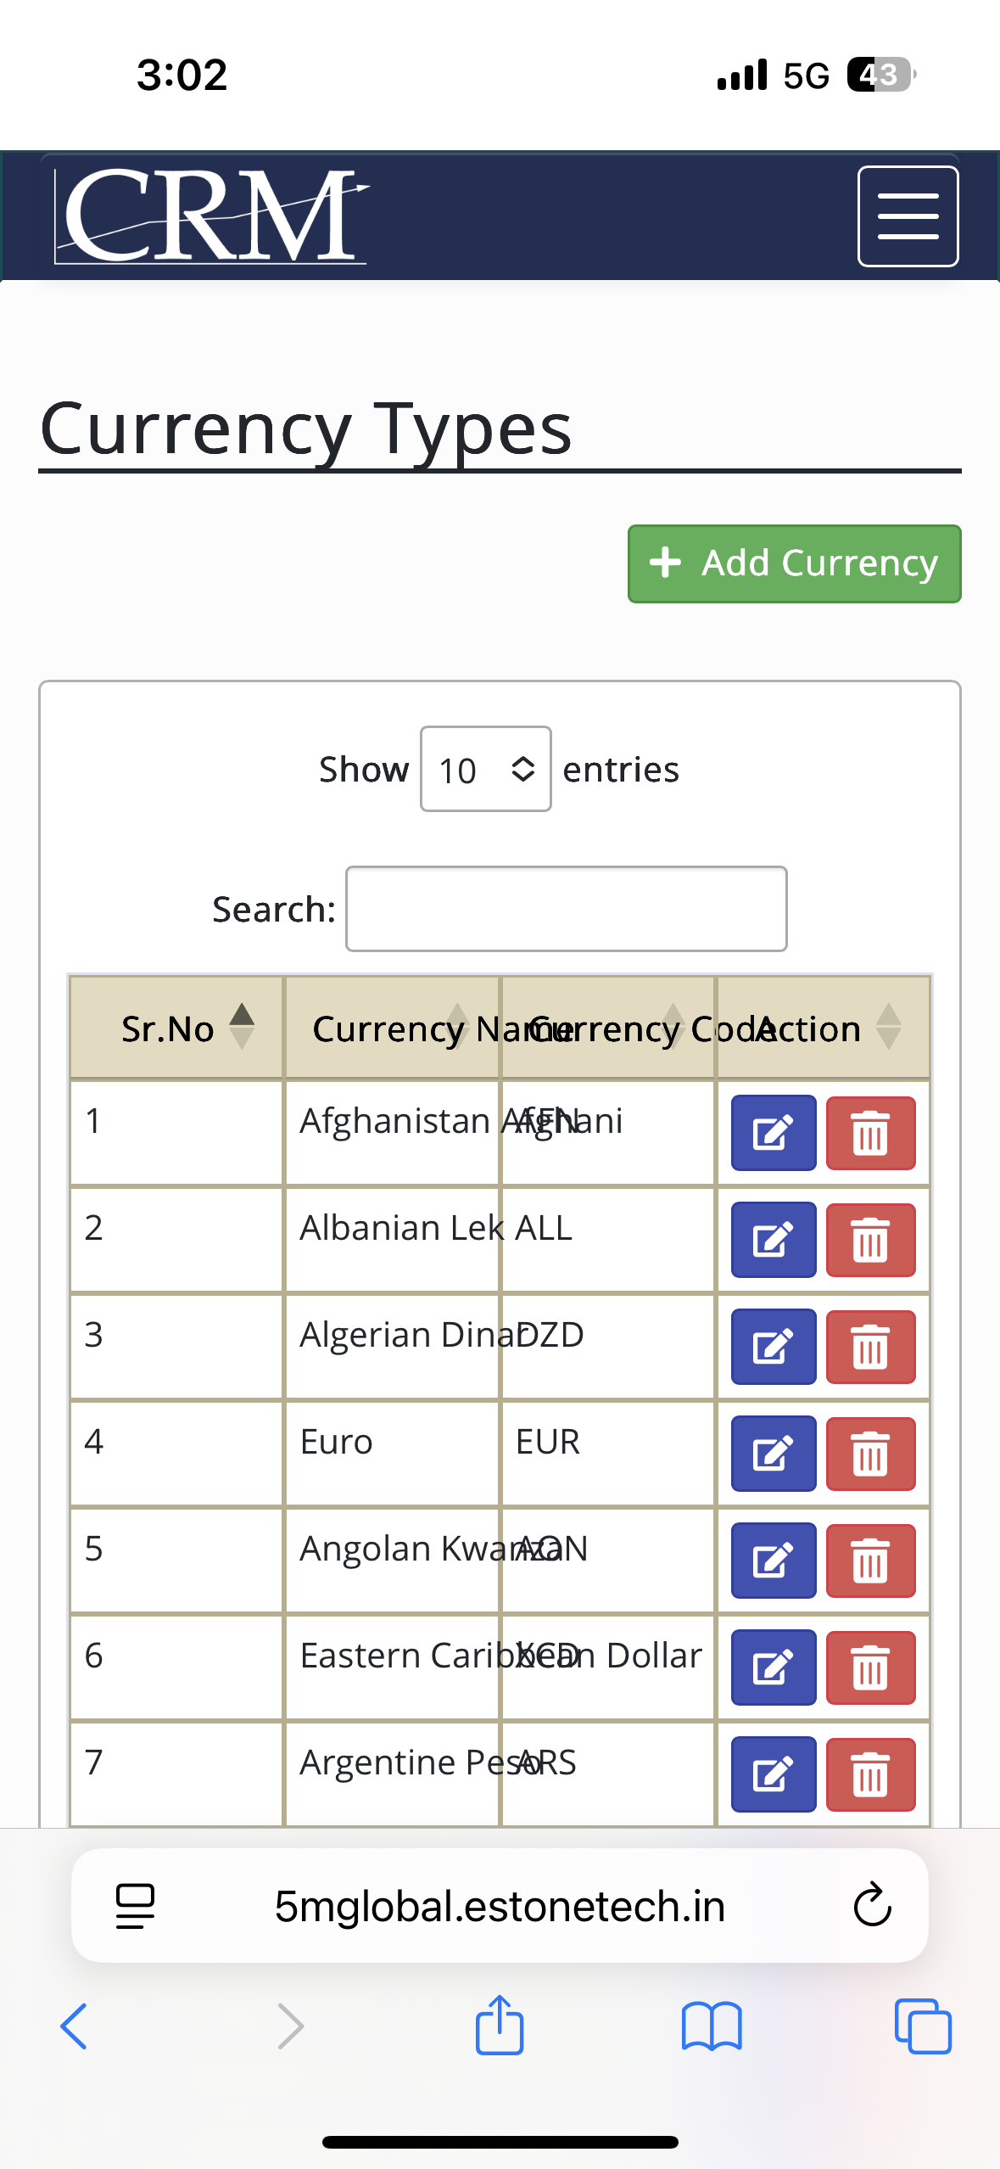Screen dimensions: 1000x2169
Task: Go back to previous page
Action: point(75,2026)
